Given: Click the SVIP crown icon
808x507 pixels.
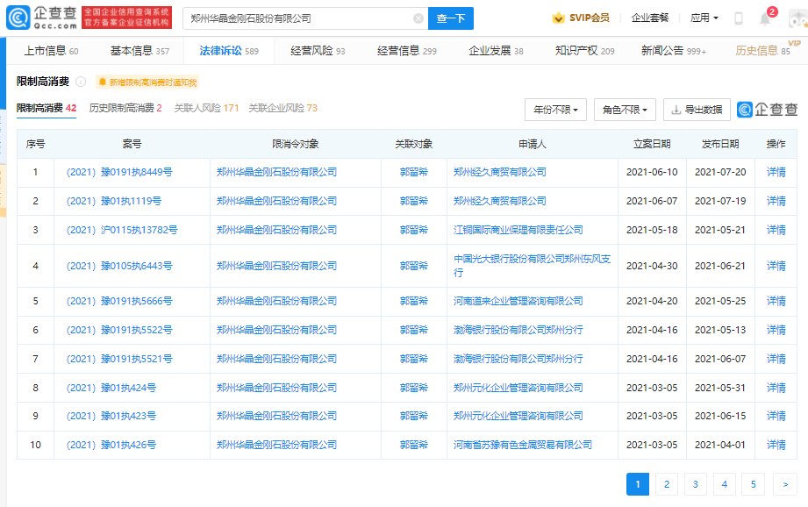Looking at the screenshot, I should [x=558, y=18].
